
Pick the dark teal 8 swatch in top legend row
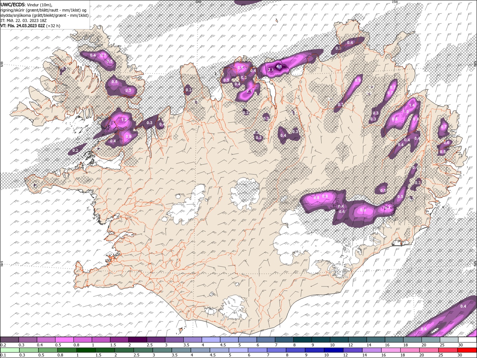click(x=303, y=340)
